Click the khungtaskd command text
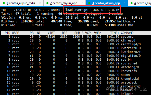 point(130,78)
